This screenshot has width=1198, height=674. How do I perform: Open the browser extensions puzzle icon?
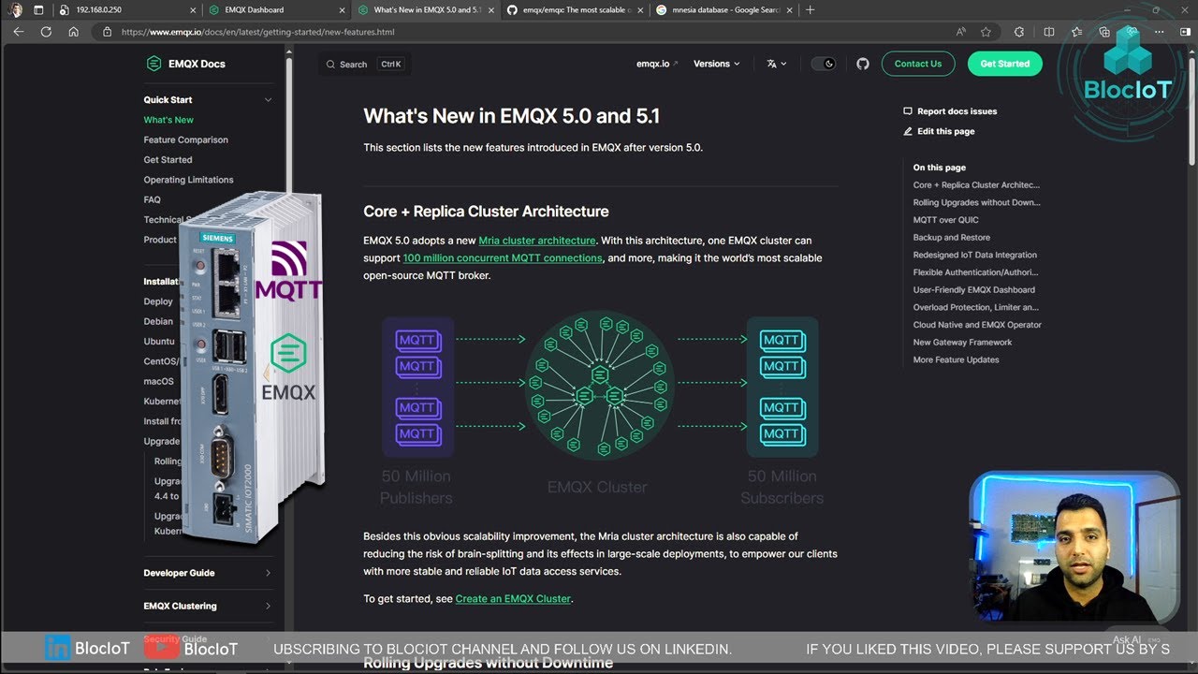coord(1020,31)
